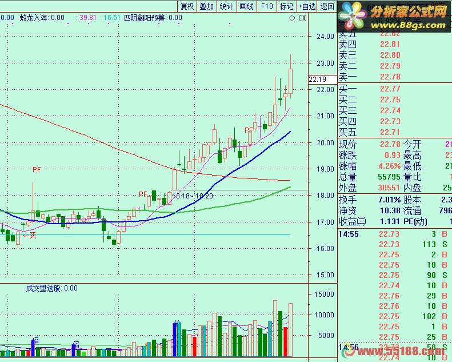This screenshot has height=362, width=452.
Task: Click the 内盘 inner volume label
Action: coord(412,188)
